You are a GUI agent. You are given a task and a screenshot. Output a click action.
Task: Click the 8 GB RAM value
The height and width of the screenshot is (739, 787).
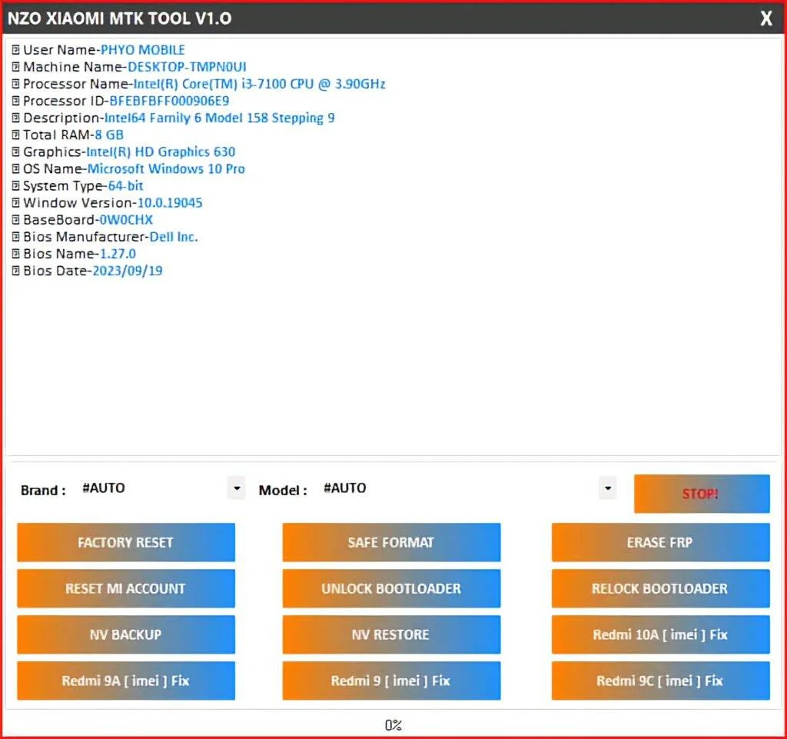coord(109,135)
